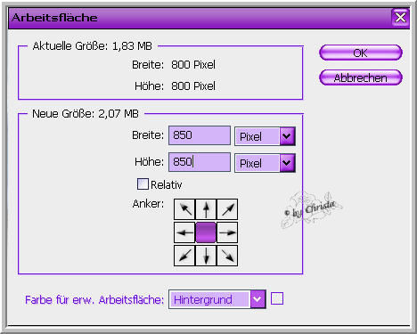Click the 'Farbe für erw. Arbeitsfläche:' label
The image size is (417, 334).
(94, 299)
